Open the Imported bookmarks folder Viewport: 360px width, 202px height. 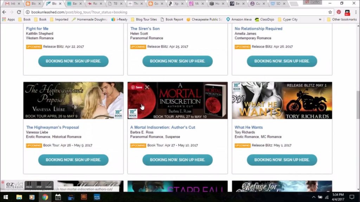pos(59,20)
